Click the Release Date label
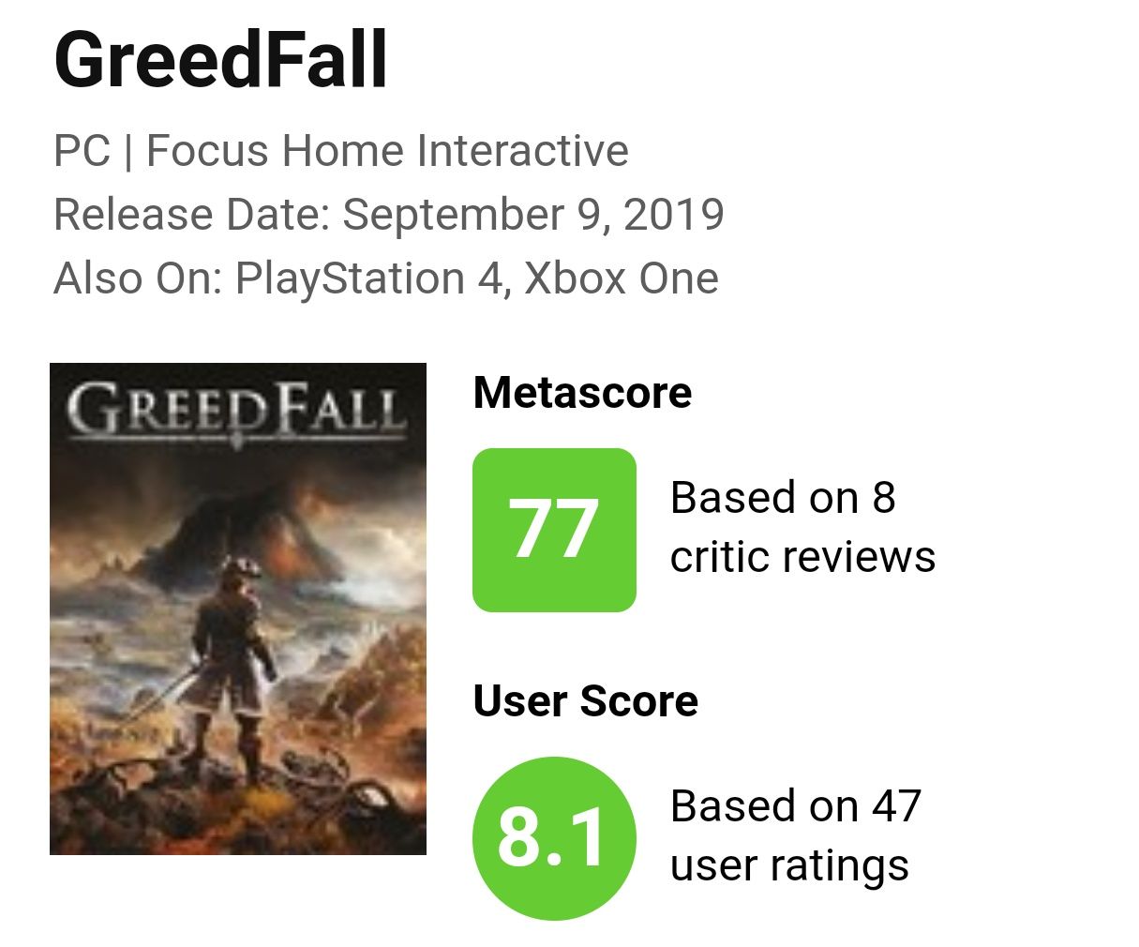Viewport: 1139px width, 947px height. [x=190, y=215]
